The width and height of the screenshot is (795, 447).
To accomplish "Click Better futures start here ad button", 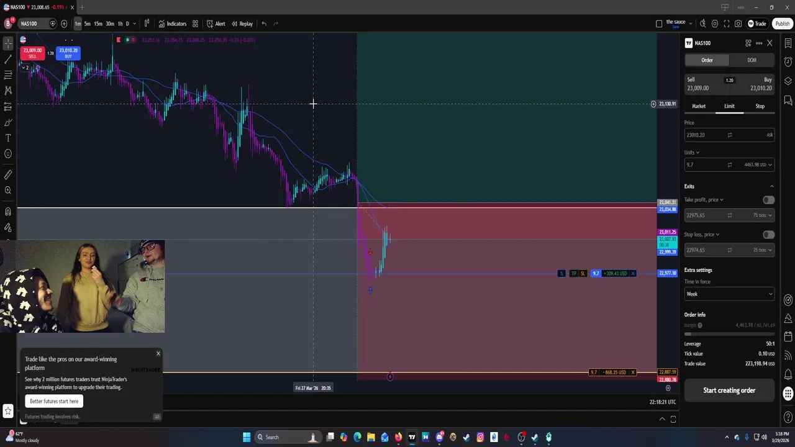I will (54, 401).
